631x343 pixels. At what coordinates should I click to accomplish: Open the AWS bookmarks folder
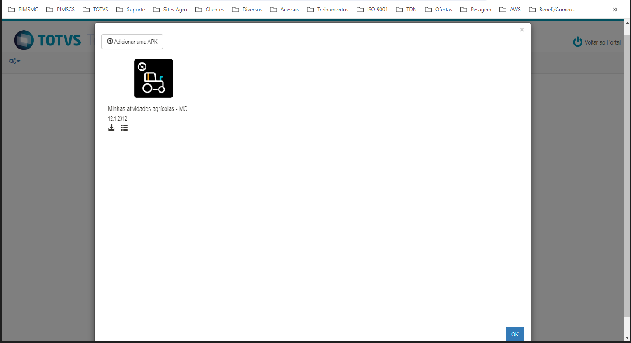(x=510, y=10)
